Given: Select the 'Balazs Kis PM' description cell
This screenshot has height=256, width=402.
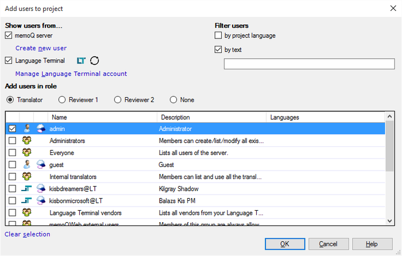Looking at the screenshot, I should click(177, 201).
